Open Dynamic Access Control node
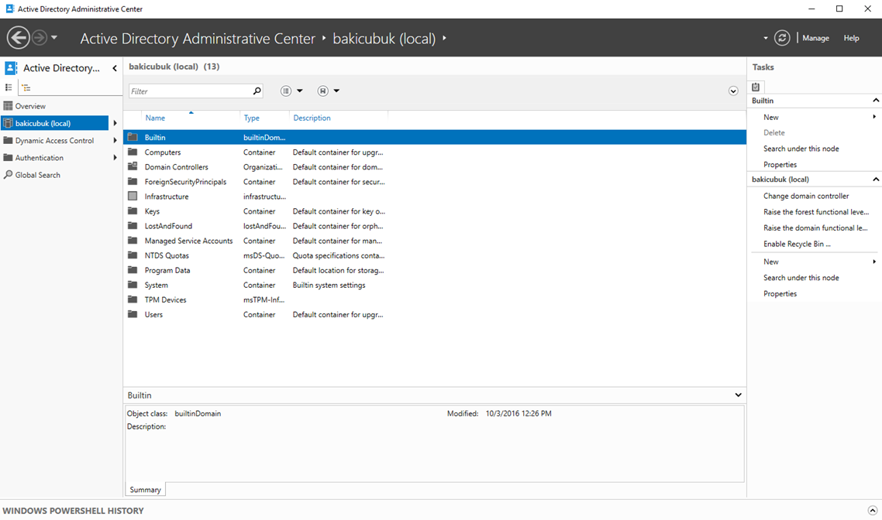The image size is (882, 520). point(54,140)
